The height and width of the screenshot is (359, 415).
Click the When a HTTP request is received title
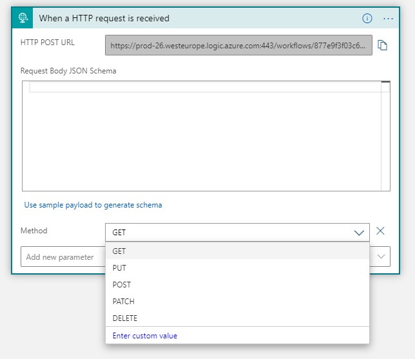(x=104, y=18)
